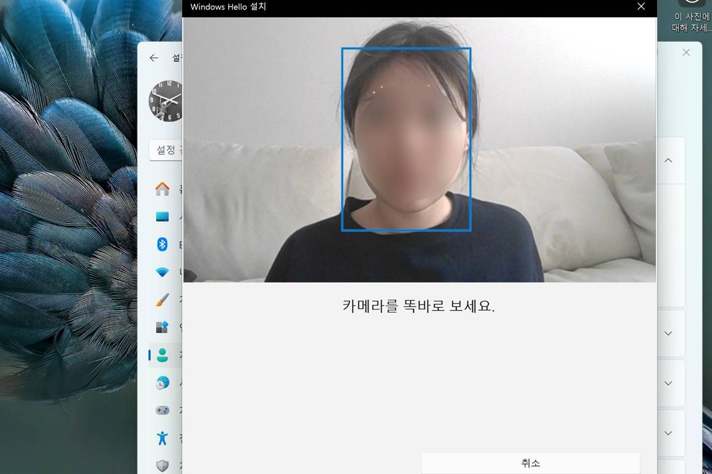Click the Settings search box
Viewport: 712px width, 474px height.
[167, 150]
